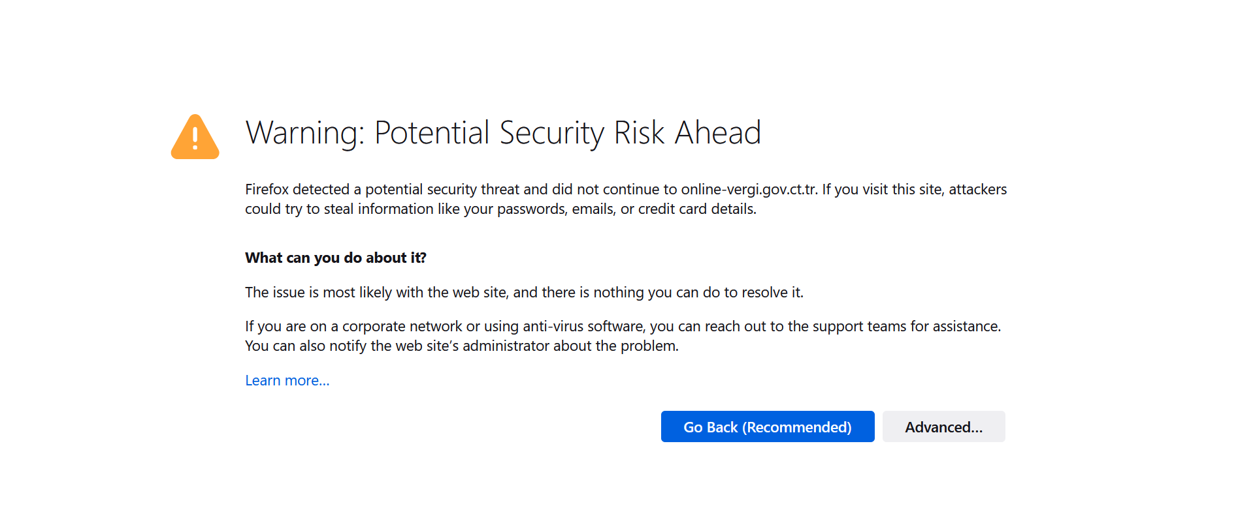Click the word "attackers" in the description
The width and height of the screenshot is (1238, 523).
(x=977, y=190)
